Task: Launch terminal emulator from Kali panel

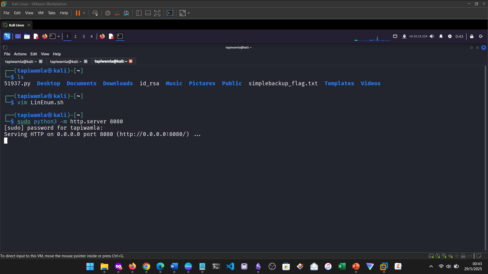Action: click(x=53, y=37)
